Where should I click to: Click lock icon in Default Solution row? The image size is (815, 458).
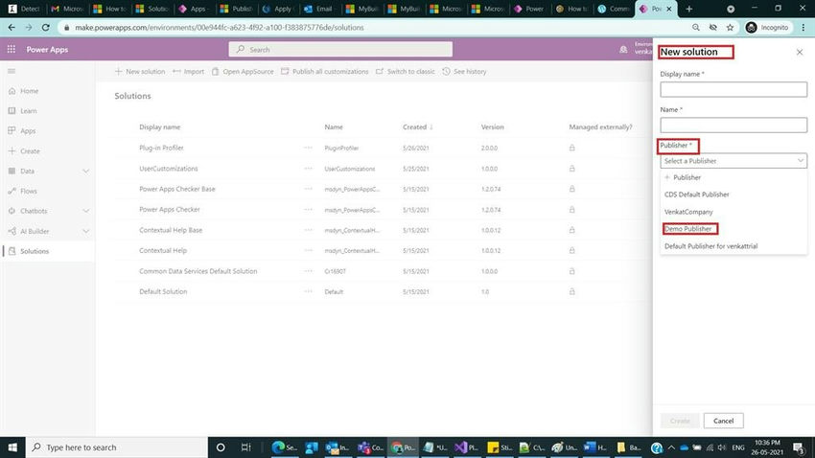[x=571, y=292]
